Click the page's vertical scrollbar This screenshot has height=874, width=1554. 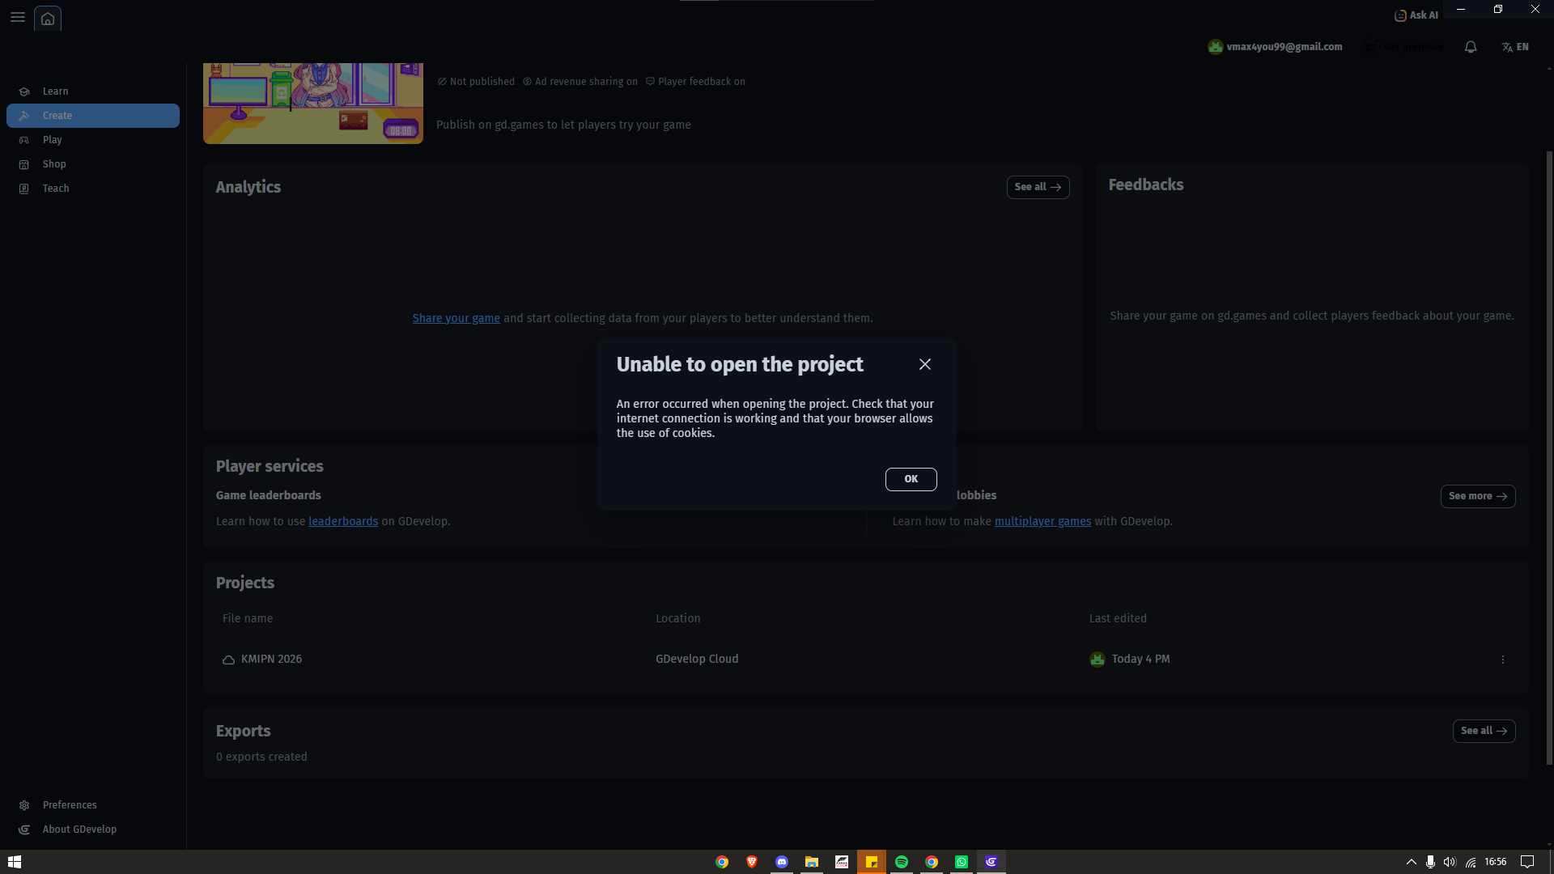pos(1549,457)
